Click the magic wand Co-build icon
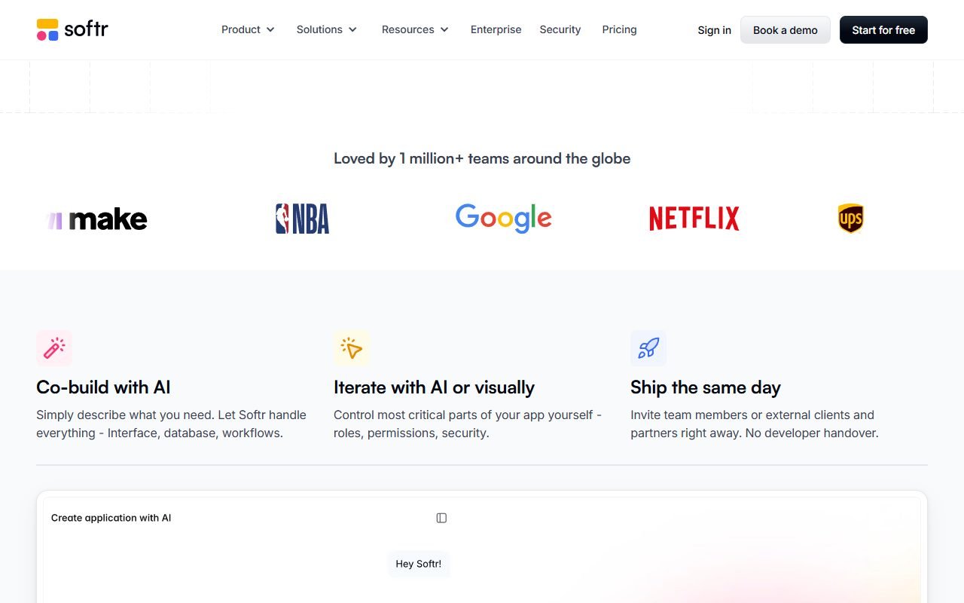The width and height of the screenshot is (964, 603). click(x=54, y=347)
